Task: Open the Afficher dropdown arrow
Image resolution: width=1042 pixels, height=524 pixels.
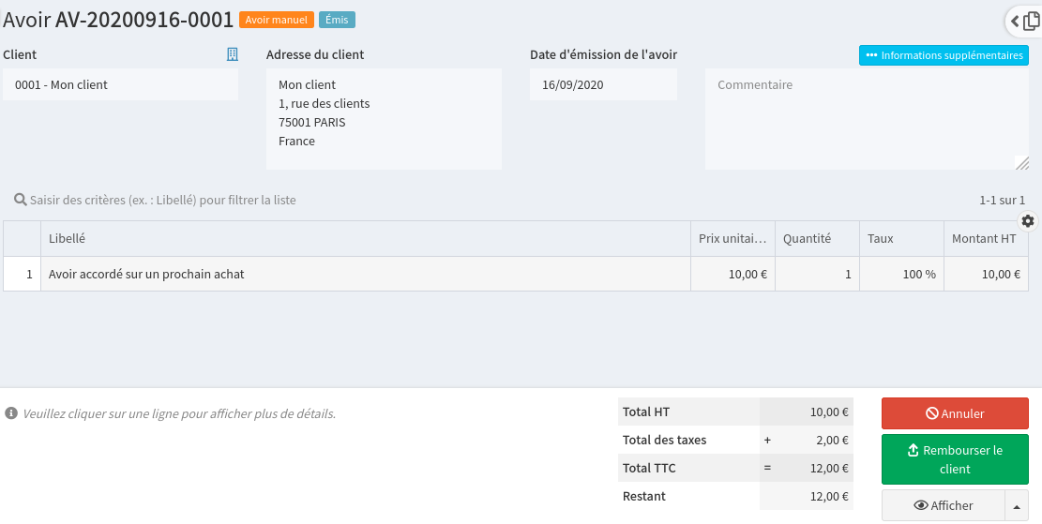Action: (x=1017, y=506)
